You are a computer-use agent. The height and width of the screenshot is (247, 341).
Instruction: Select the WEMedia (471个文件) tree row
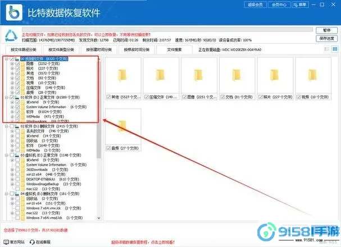pos(45,117)
